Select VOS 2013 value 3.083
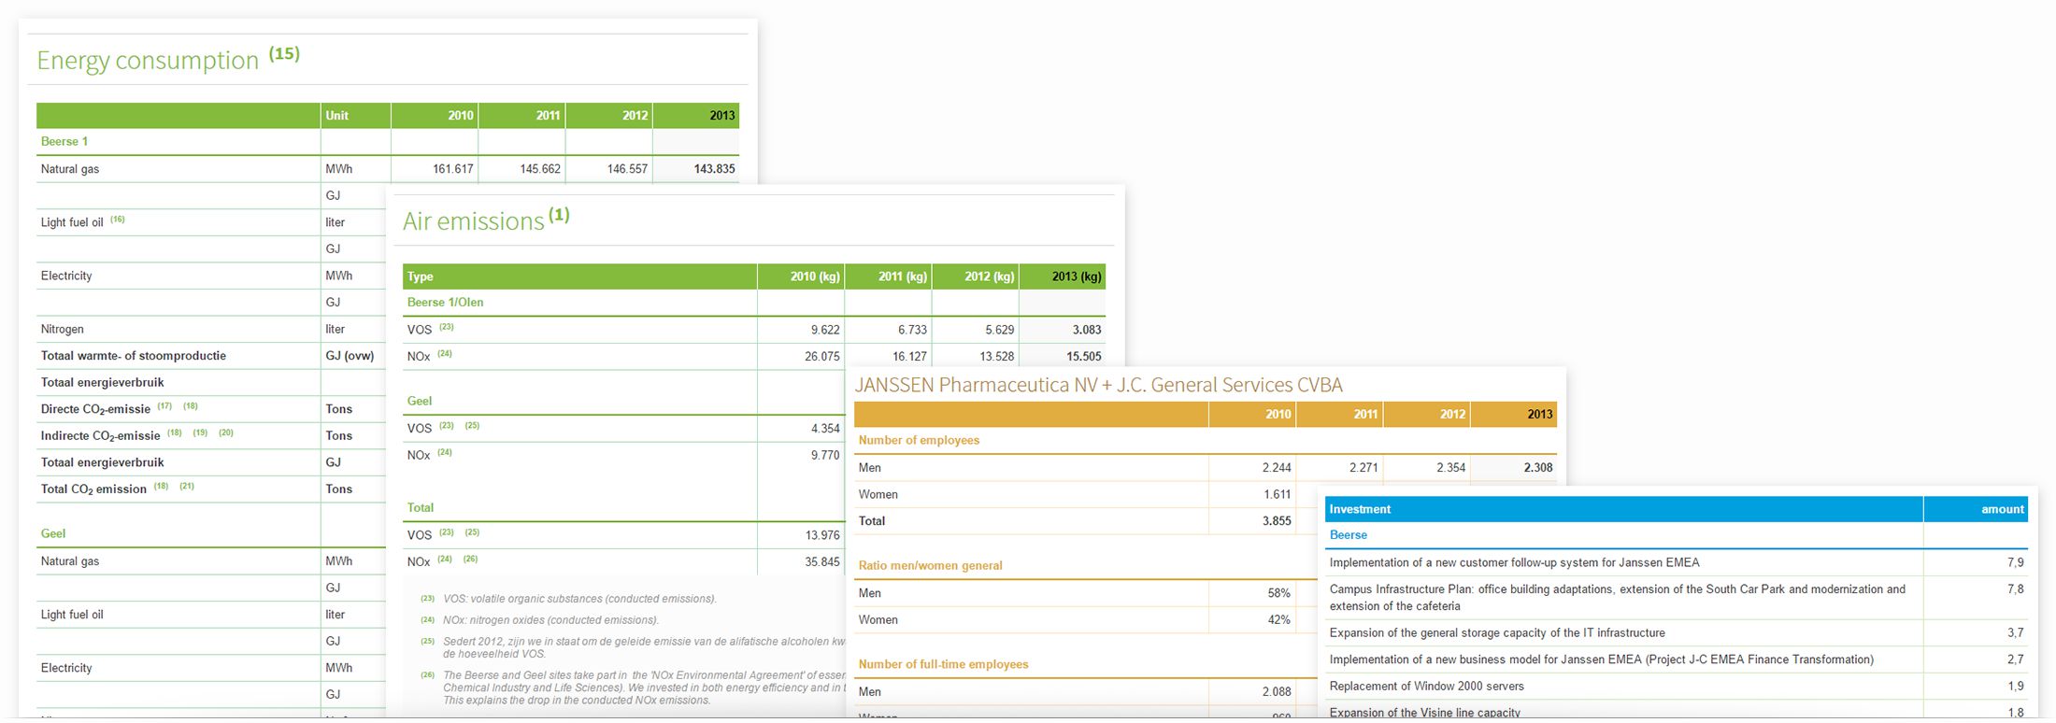This screenshot has height=723, width=2056. coord(1087,330)
